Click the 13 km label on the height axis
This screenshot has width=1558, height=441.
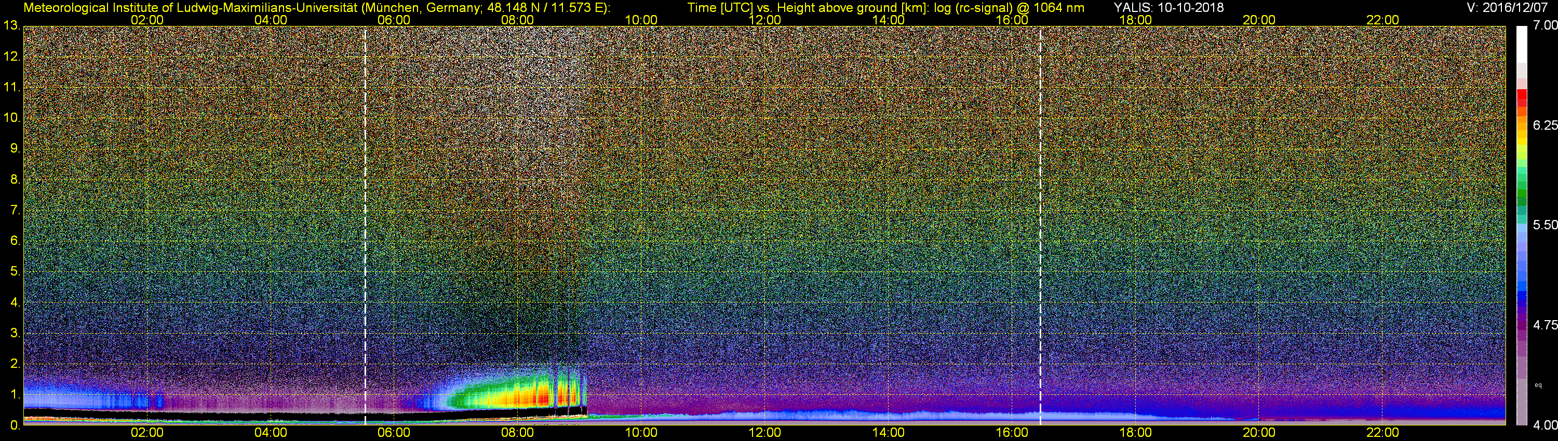pyautogui.click(x=11, y=26)
